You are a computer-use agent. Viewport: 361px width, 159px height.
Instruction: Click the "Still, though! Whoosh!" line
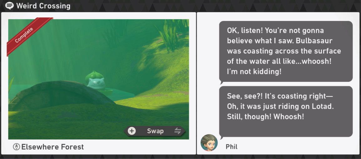[x=266, y=117]
